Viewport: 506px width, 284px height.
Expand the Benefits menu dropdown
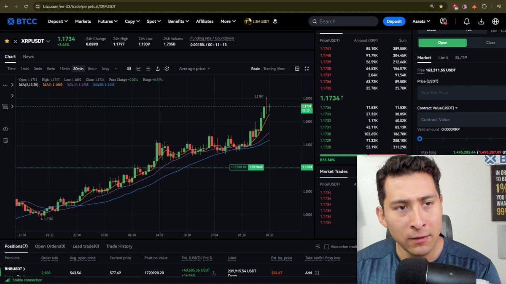(178, 21)
